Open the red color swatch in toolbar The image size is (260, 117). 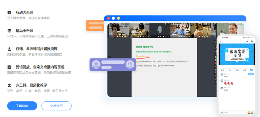215,63
